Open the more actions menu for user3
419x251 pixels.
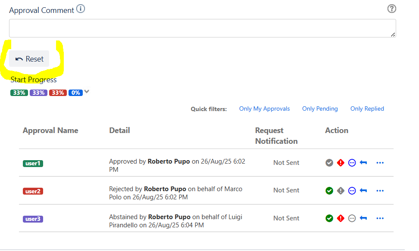[x=380, y=218]
